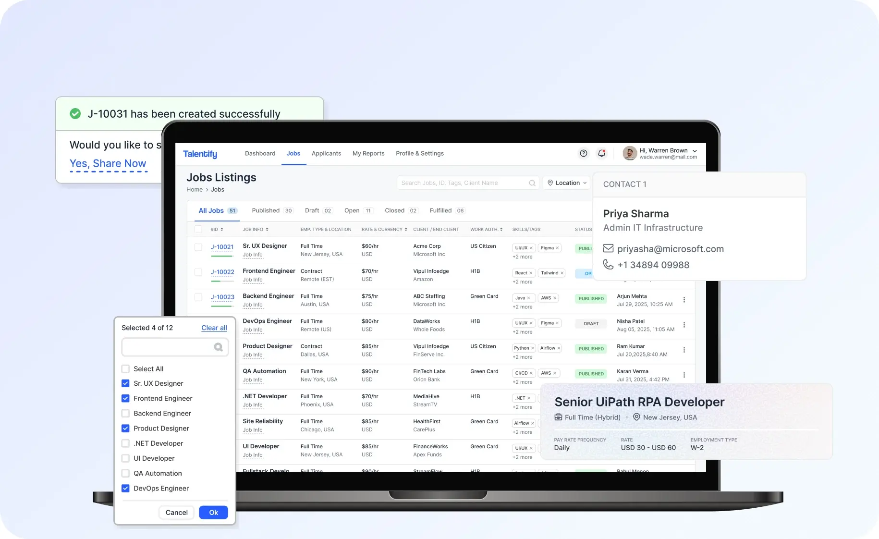
Task: Click the location pin beside New Jersey, USA
Action: [636, 417]
